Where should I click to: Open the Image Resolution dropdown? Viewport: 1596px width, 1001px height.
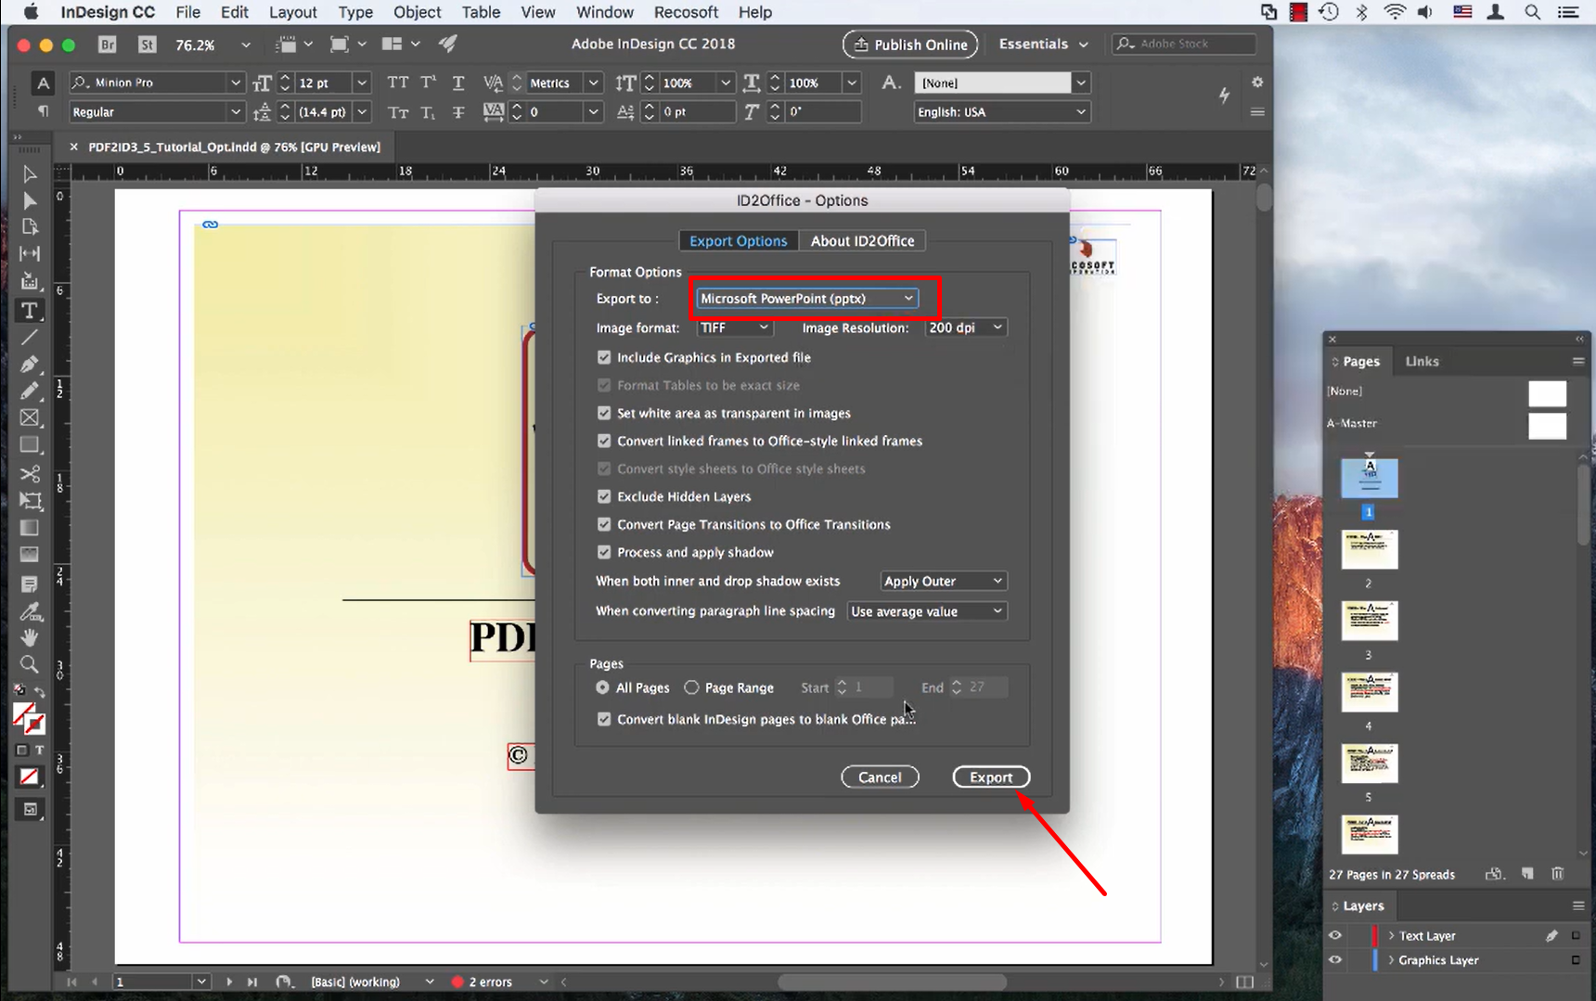pos(966,327)
